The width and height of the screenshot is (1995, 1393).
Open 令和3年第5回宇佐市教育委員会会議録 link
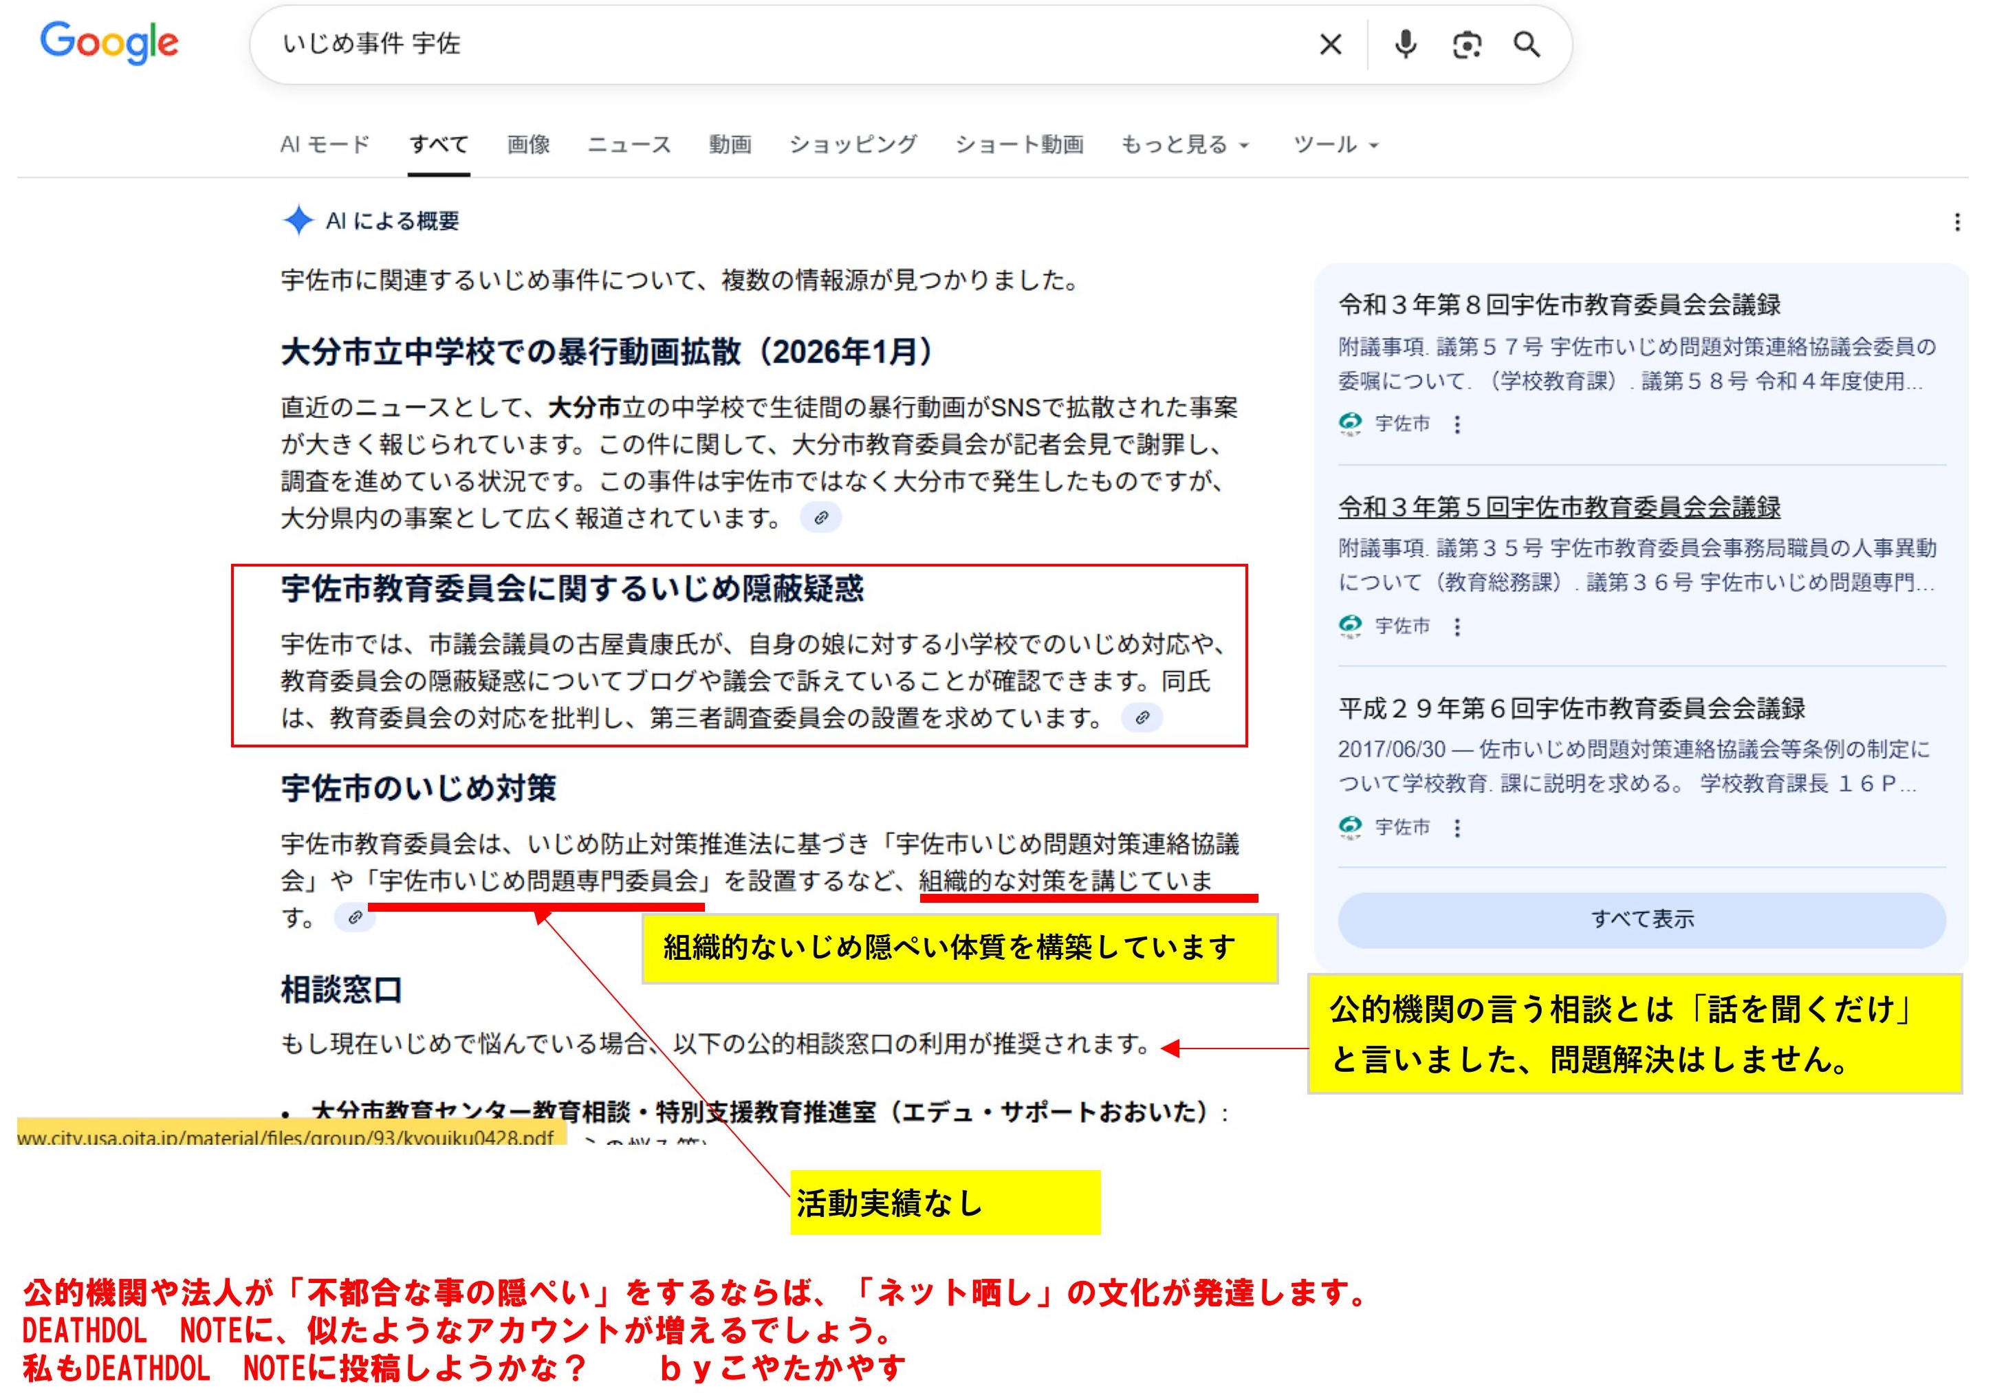pos(1559,507)
